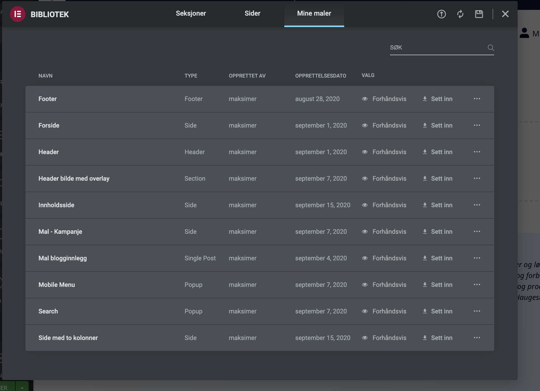Sort by the OPPRETTELSESDATO column

[x=321, y=76]
